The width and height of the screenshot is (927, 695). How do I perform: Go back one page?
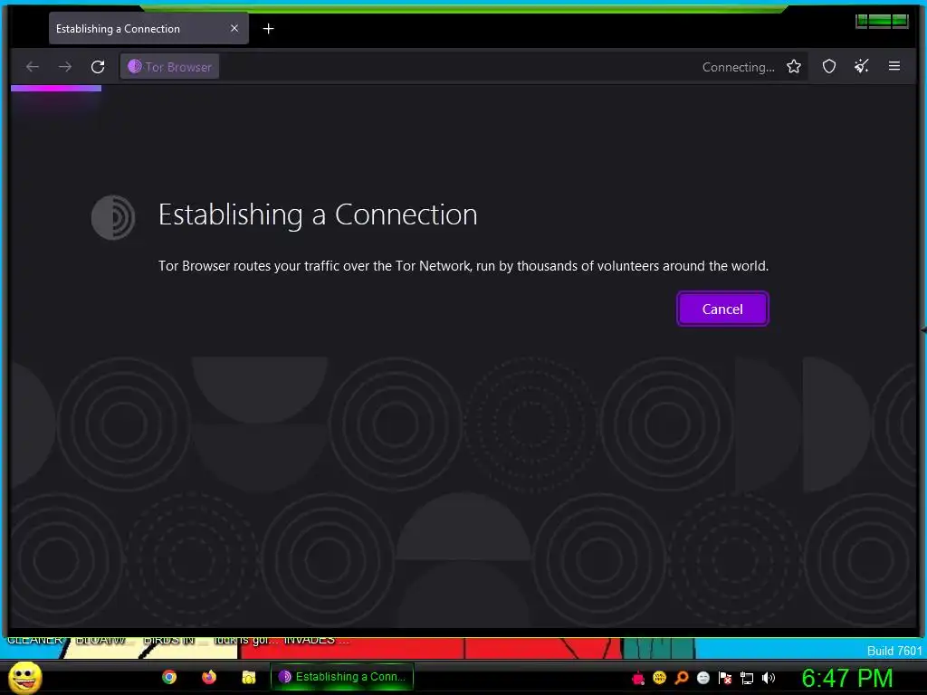(33, 67)
